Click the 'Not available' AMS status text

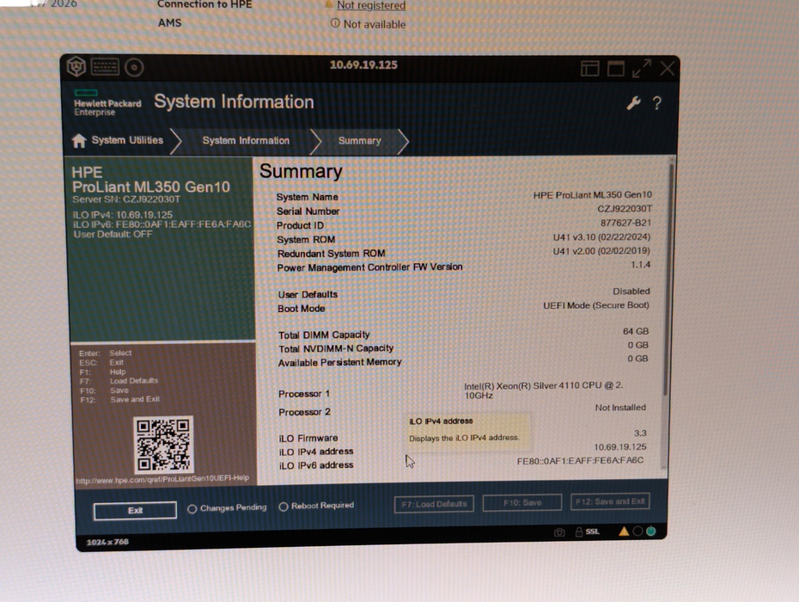coord(374,24)
